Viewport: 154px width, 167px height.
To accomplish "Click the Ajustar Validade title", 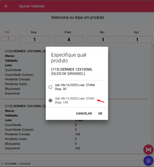I will tap(32, 6).
